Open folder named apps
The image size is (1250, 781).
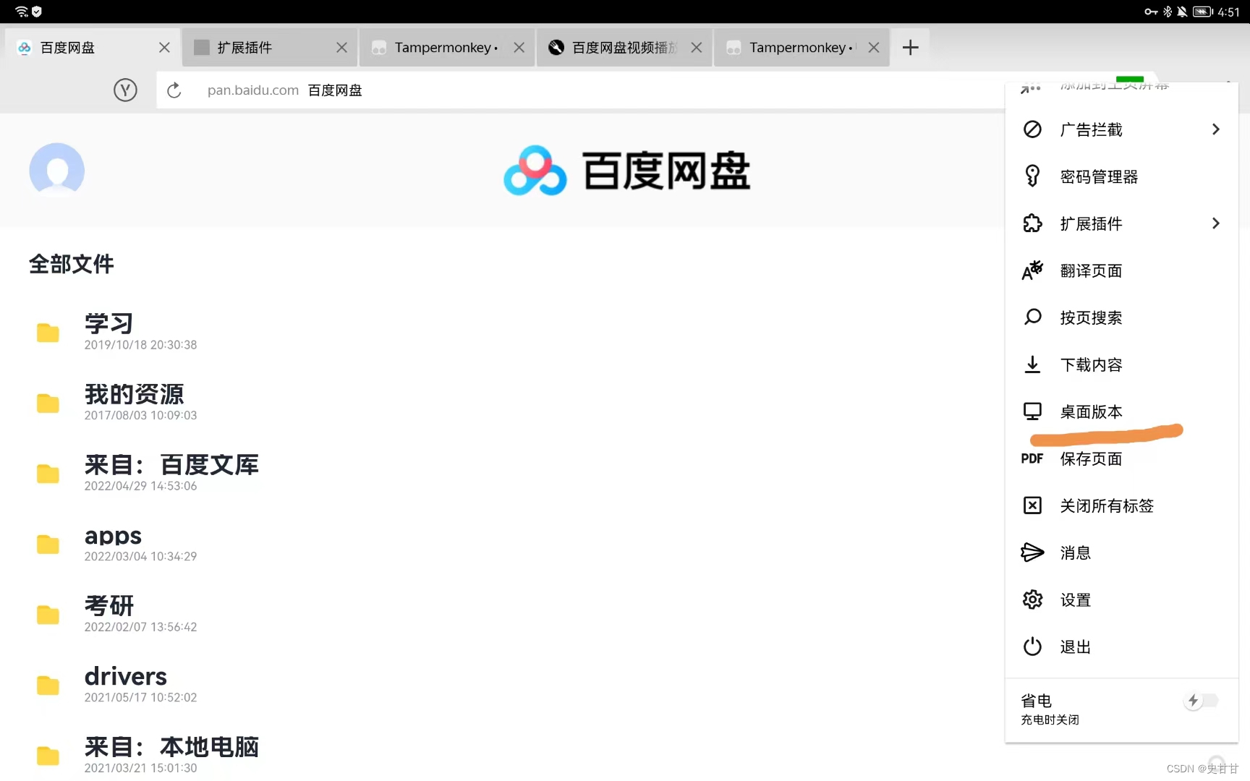[x=113, y=536]
